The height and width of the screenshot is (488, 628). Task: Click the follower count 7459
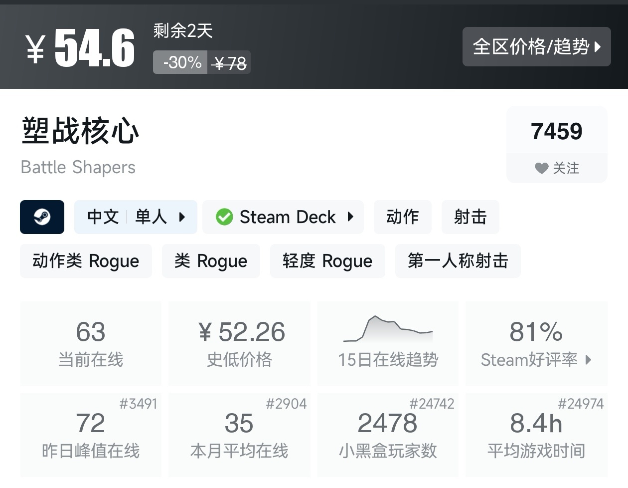click(x=557, y=132)
